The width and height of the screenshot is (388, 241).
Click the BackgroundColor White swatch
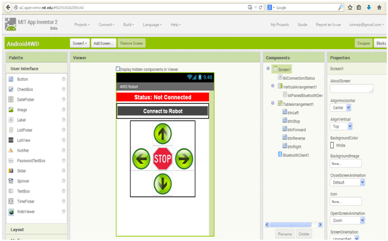(x=332, y=145)
